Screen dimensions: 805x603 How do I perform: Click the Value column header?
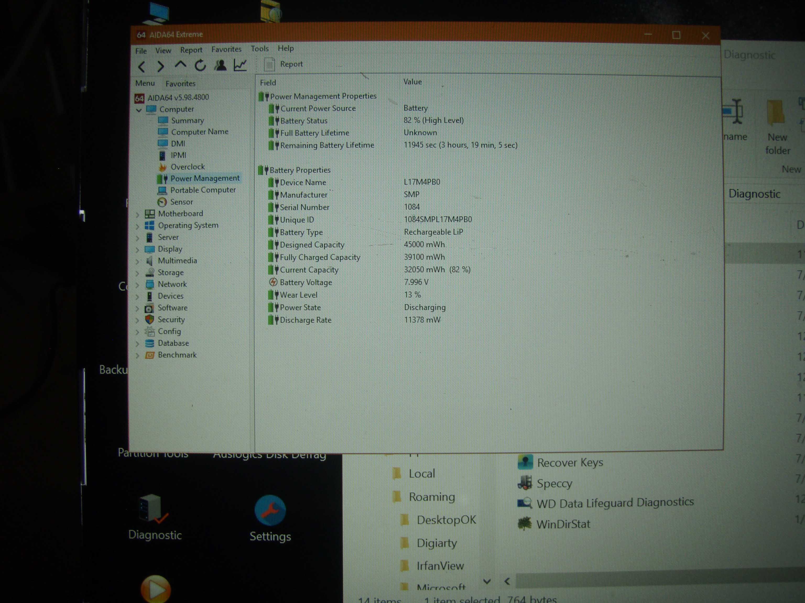point(413,82)
